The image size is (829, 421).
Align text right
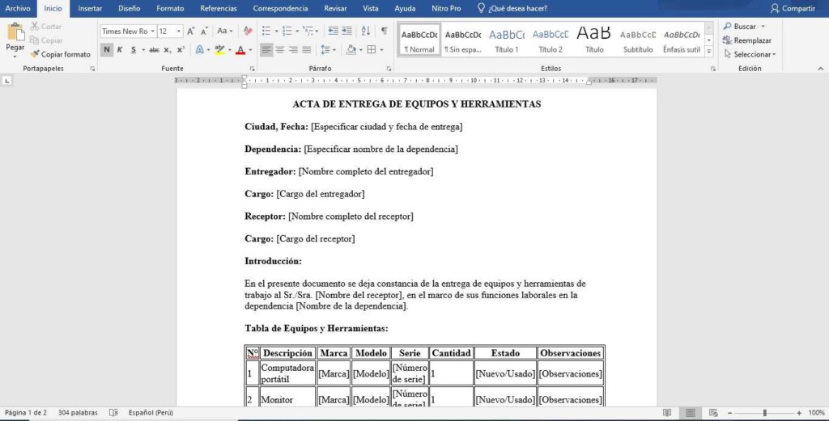293,49
